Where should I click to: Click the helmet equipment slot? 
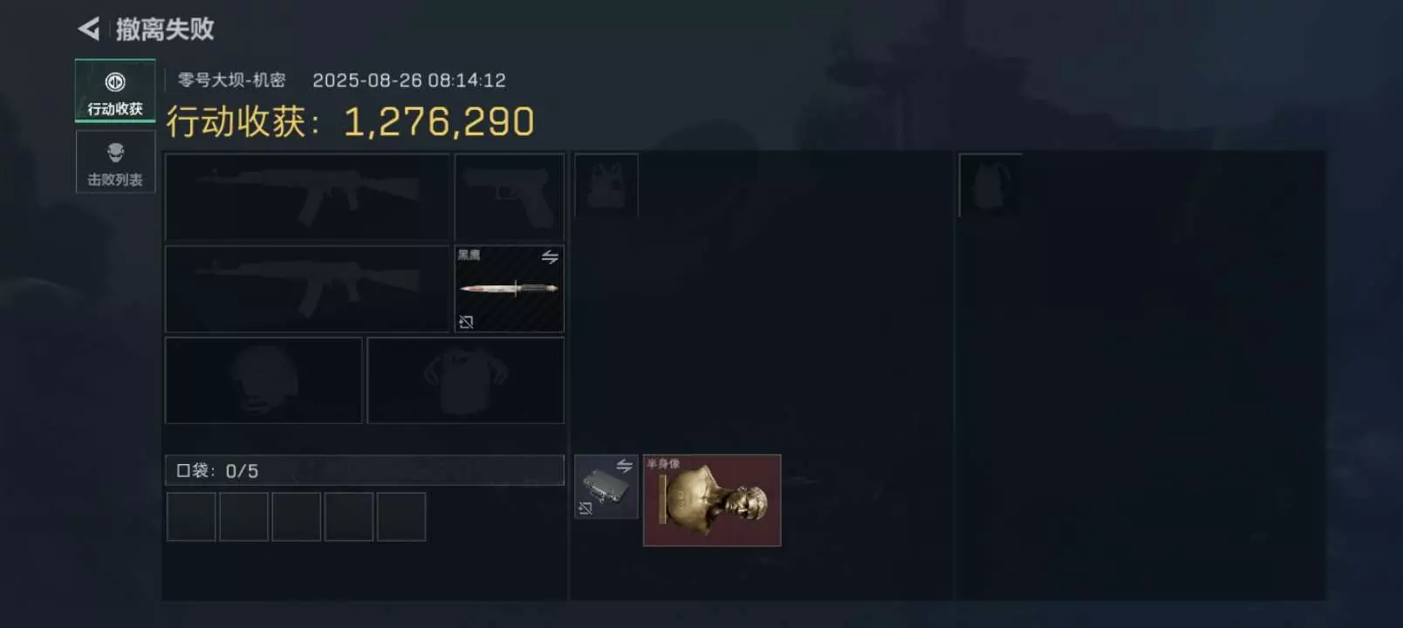coord(263,380)
